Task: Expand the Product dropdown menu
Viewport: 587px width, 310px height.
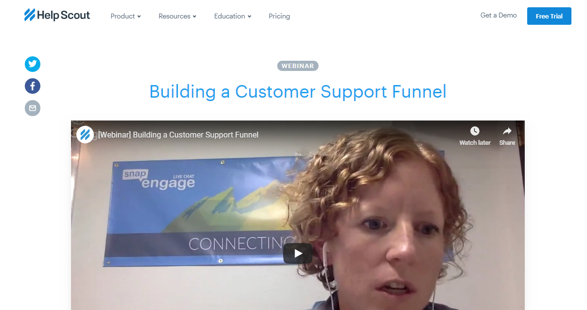Action: [x=125, y=16]
